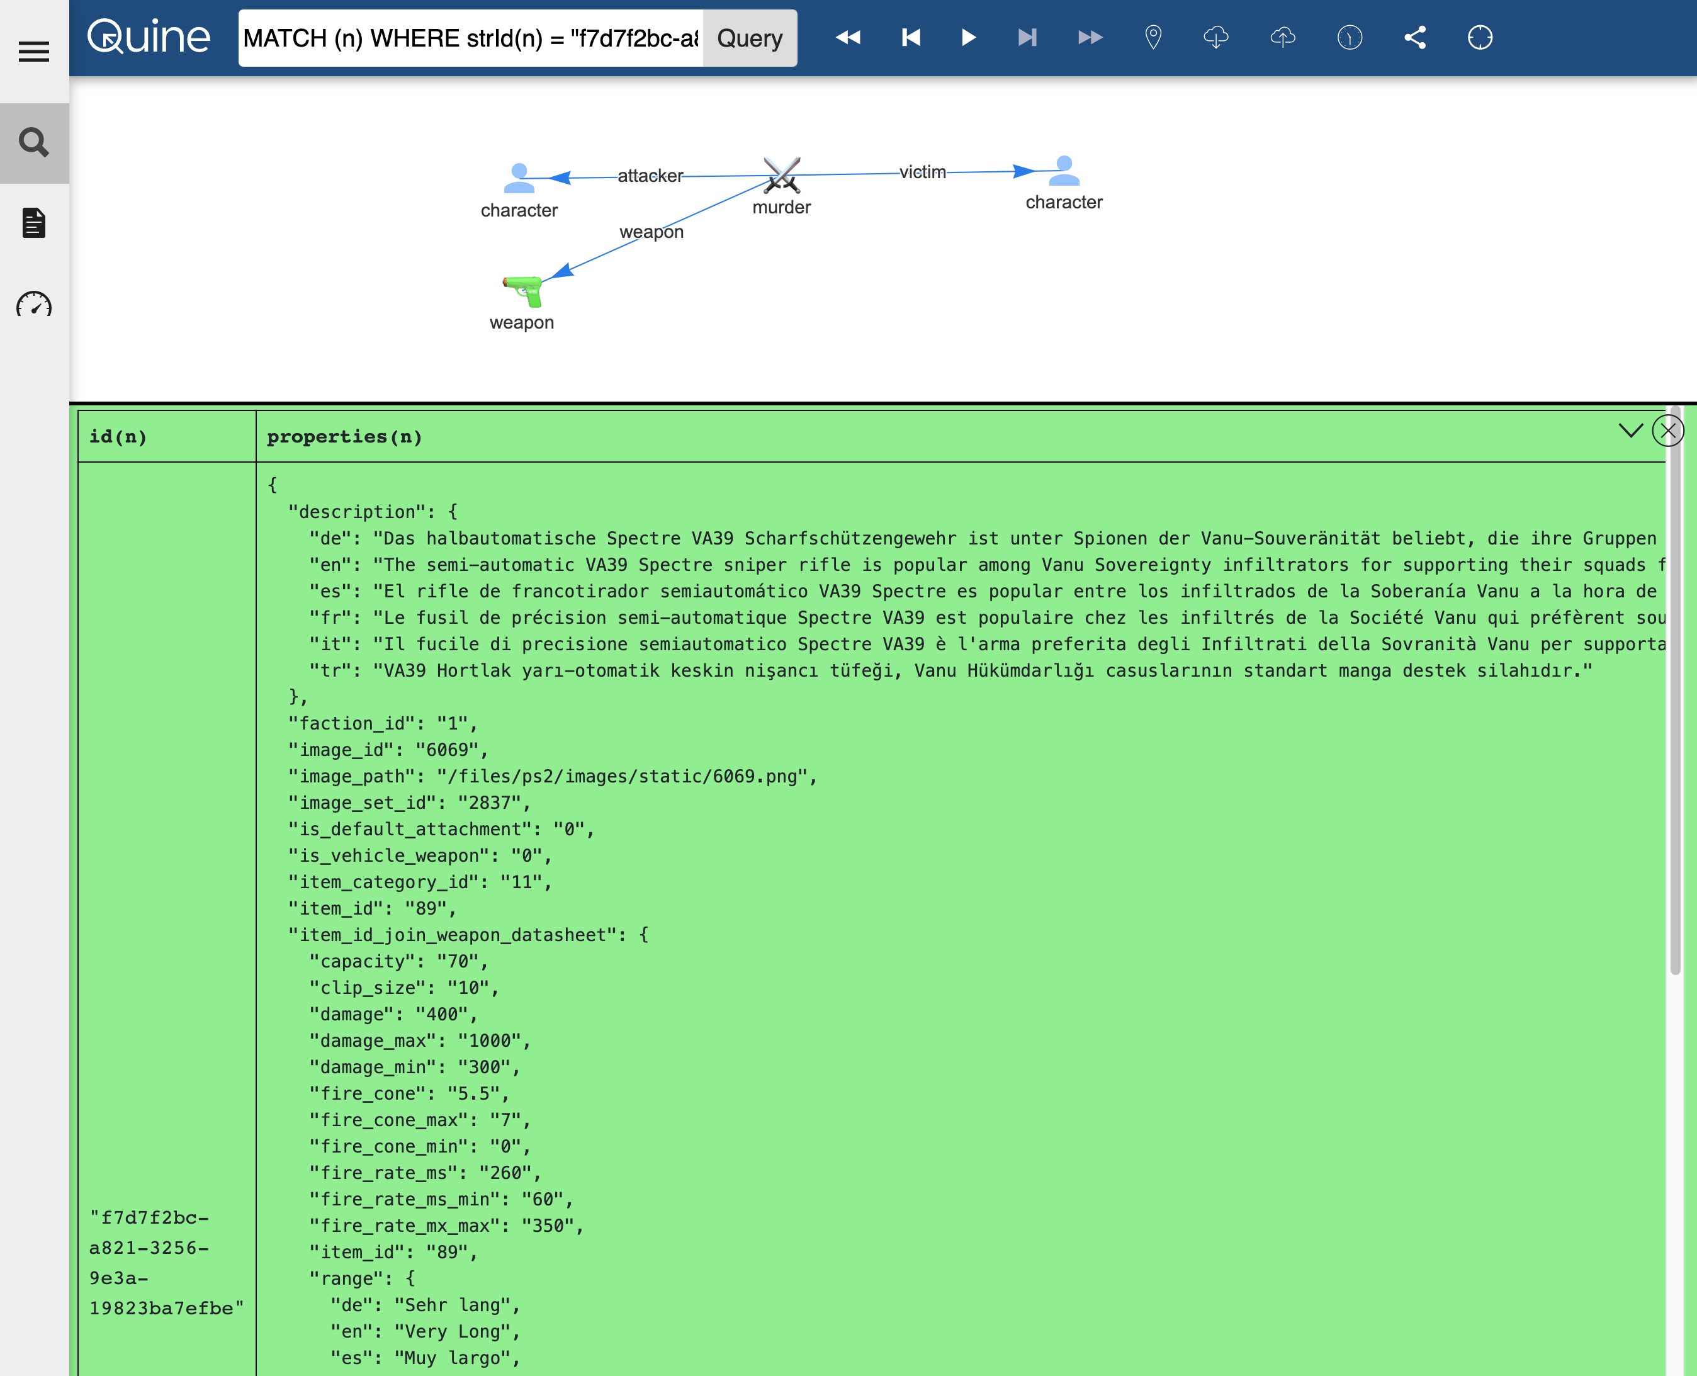Click the Query button
The image size is (1697, 1376).
[749, 38]
